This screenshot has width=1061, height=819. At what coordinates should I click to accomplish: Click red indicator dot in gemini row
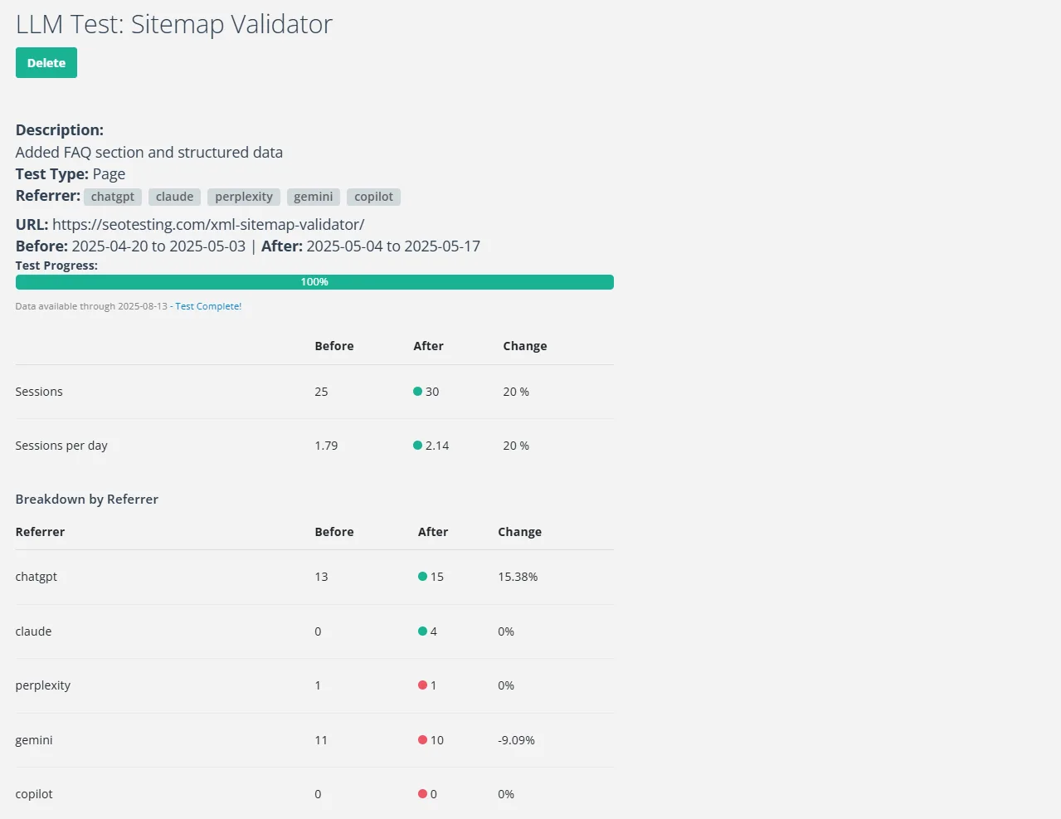click(x=423, y=740)
